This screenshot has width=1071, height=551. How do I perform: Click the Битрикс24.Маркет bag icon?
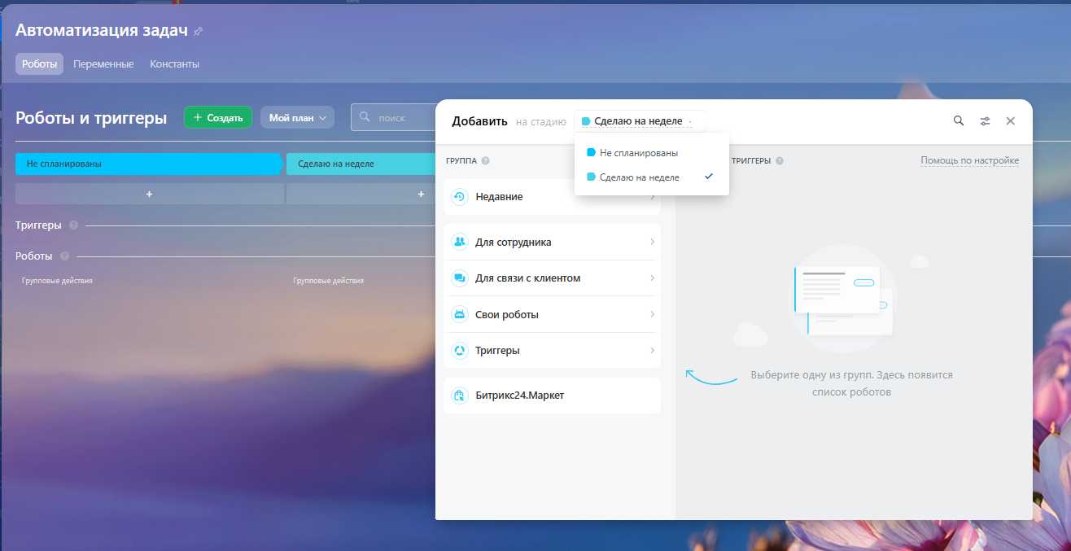(460, 396)
